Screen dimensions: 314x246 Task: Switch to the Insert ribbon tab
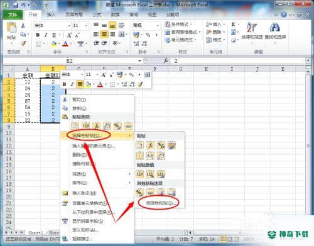(51, 14)
